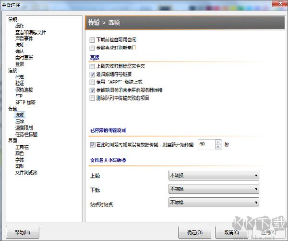This screenshot has width=288, height=241.
Task: Click the timeout seconds input field
Action: [x=206, y=144]
